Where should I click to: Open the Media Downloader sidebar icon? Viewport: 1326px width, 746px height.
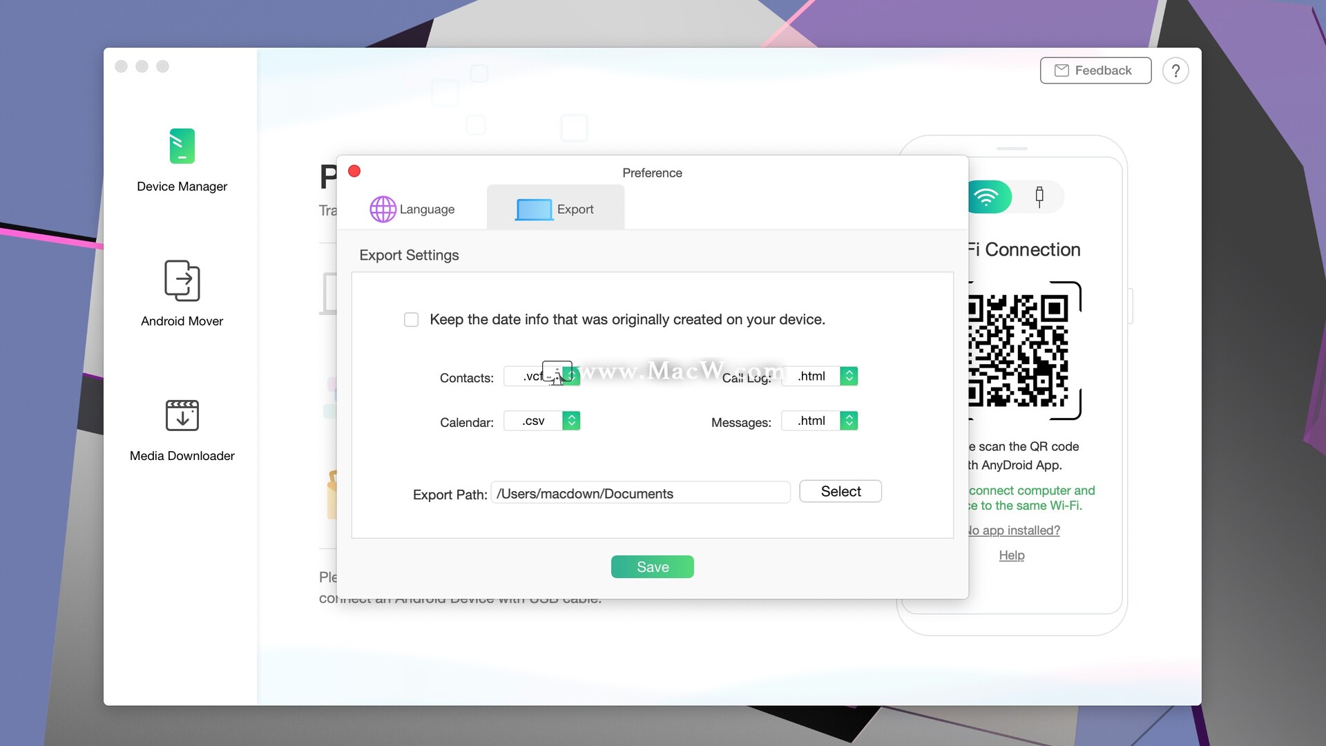pyautogui.click(x=182, y=415)
